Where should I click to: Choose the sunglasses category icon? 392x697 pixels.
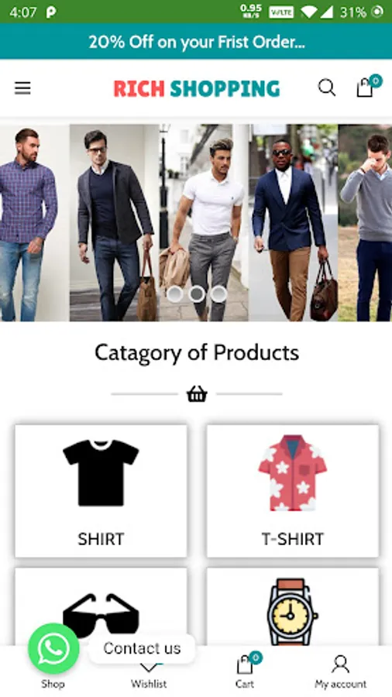(101, 616)
